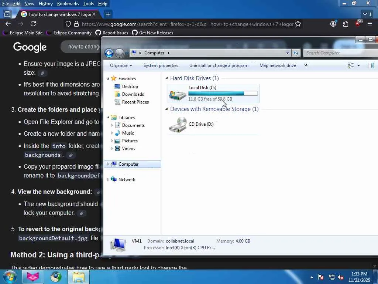The height and width of the screenshot is (284, 378).
Task: Open the Local Disk (C:) drive
Action: (214, 94)
